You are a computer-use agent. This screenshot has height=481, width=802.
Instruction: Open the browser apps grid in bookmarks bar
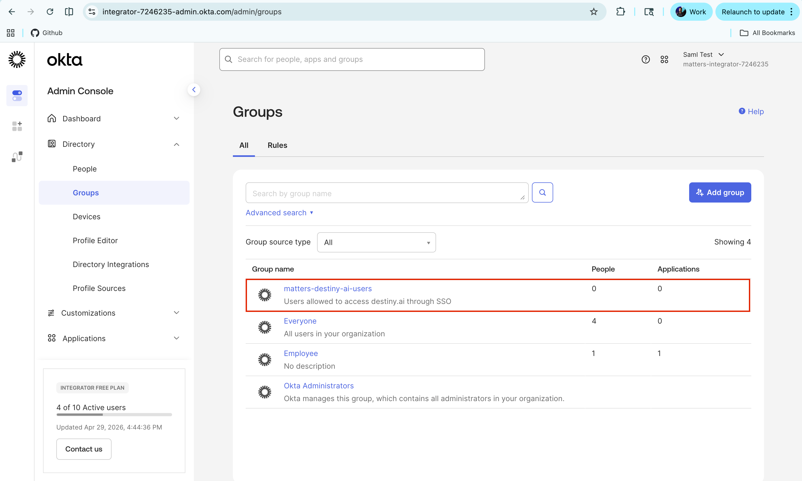(11, 33)
